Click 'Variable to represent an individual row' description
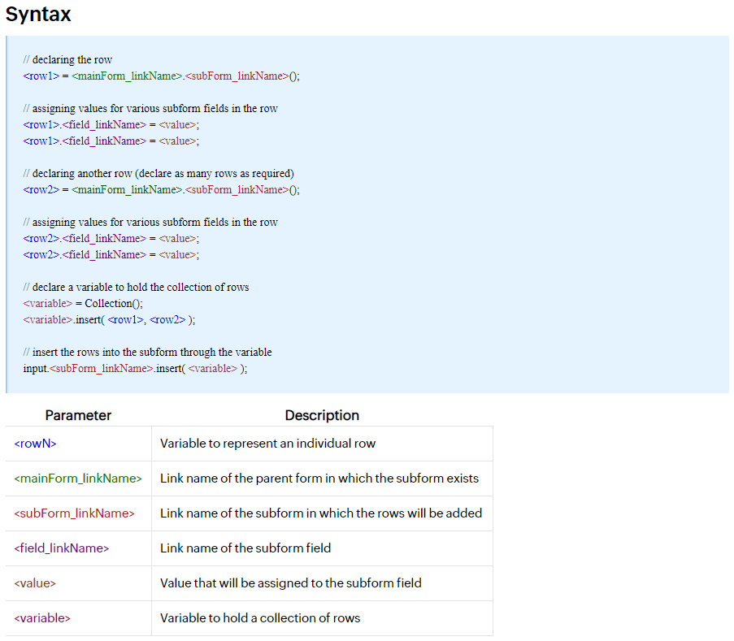734x641 pixels. (267, 444)
